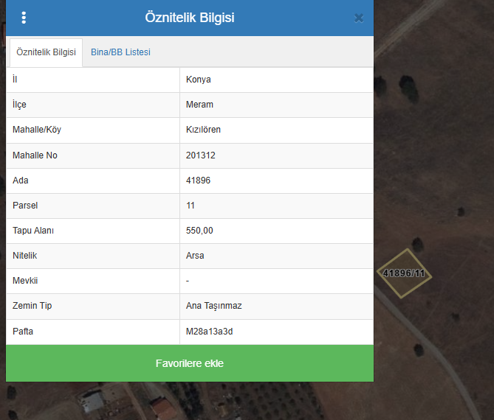
Task: Click the Tapu Alanı value 550,00
Action: coord(199,231)
